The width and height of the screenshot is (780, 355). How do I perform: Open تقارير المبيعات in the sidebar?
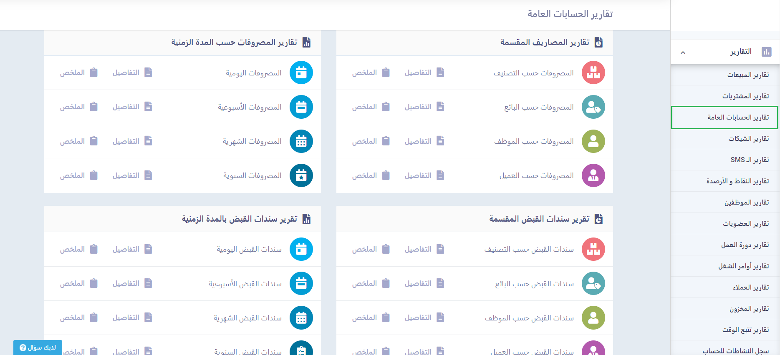748,75
